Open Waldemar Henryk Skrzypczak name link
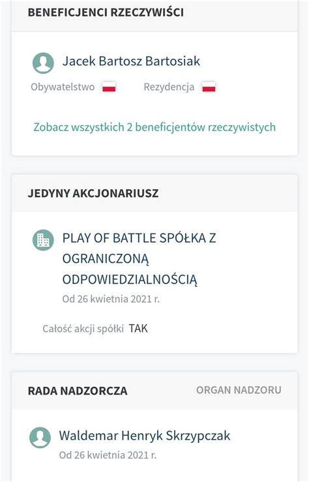 (x=145, y=436)
